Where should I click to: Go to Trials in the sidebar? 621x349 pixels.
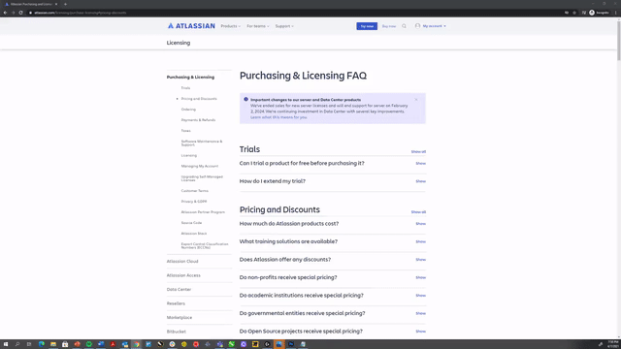(185, 88)
